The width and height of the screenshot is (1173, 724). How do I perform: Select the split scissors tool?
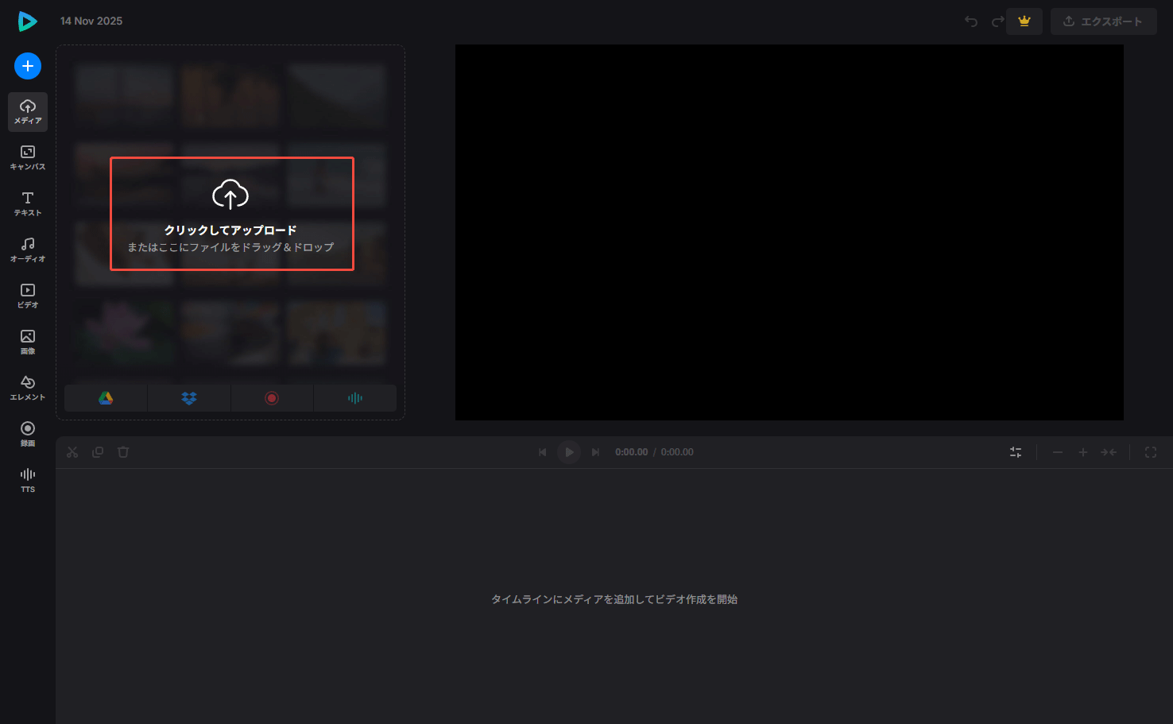point(72,451)
